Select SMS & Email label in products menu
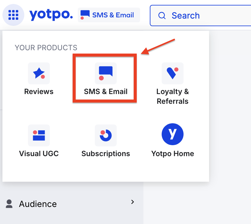The image size is (251, 224). pos(106,92)
